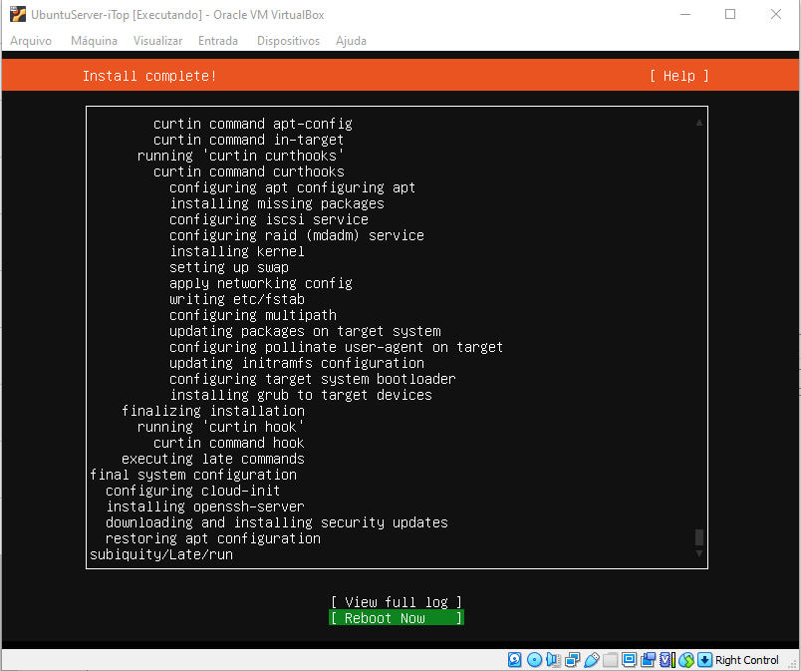
Task: Click the 'setting up swap' log line
Action: point(229,267)
